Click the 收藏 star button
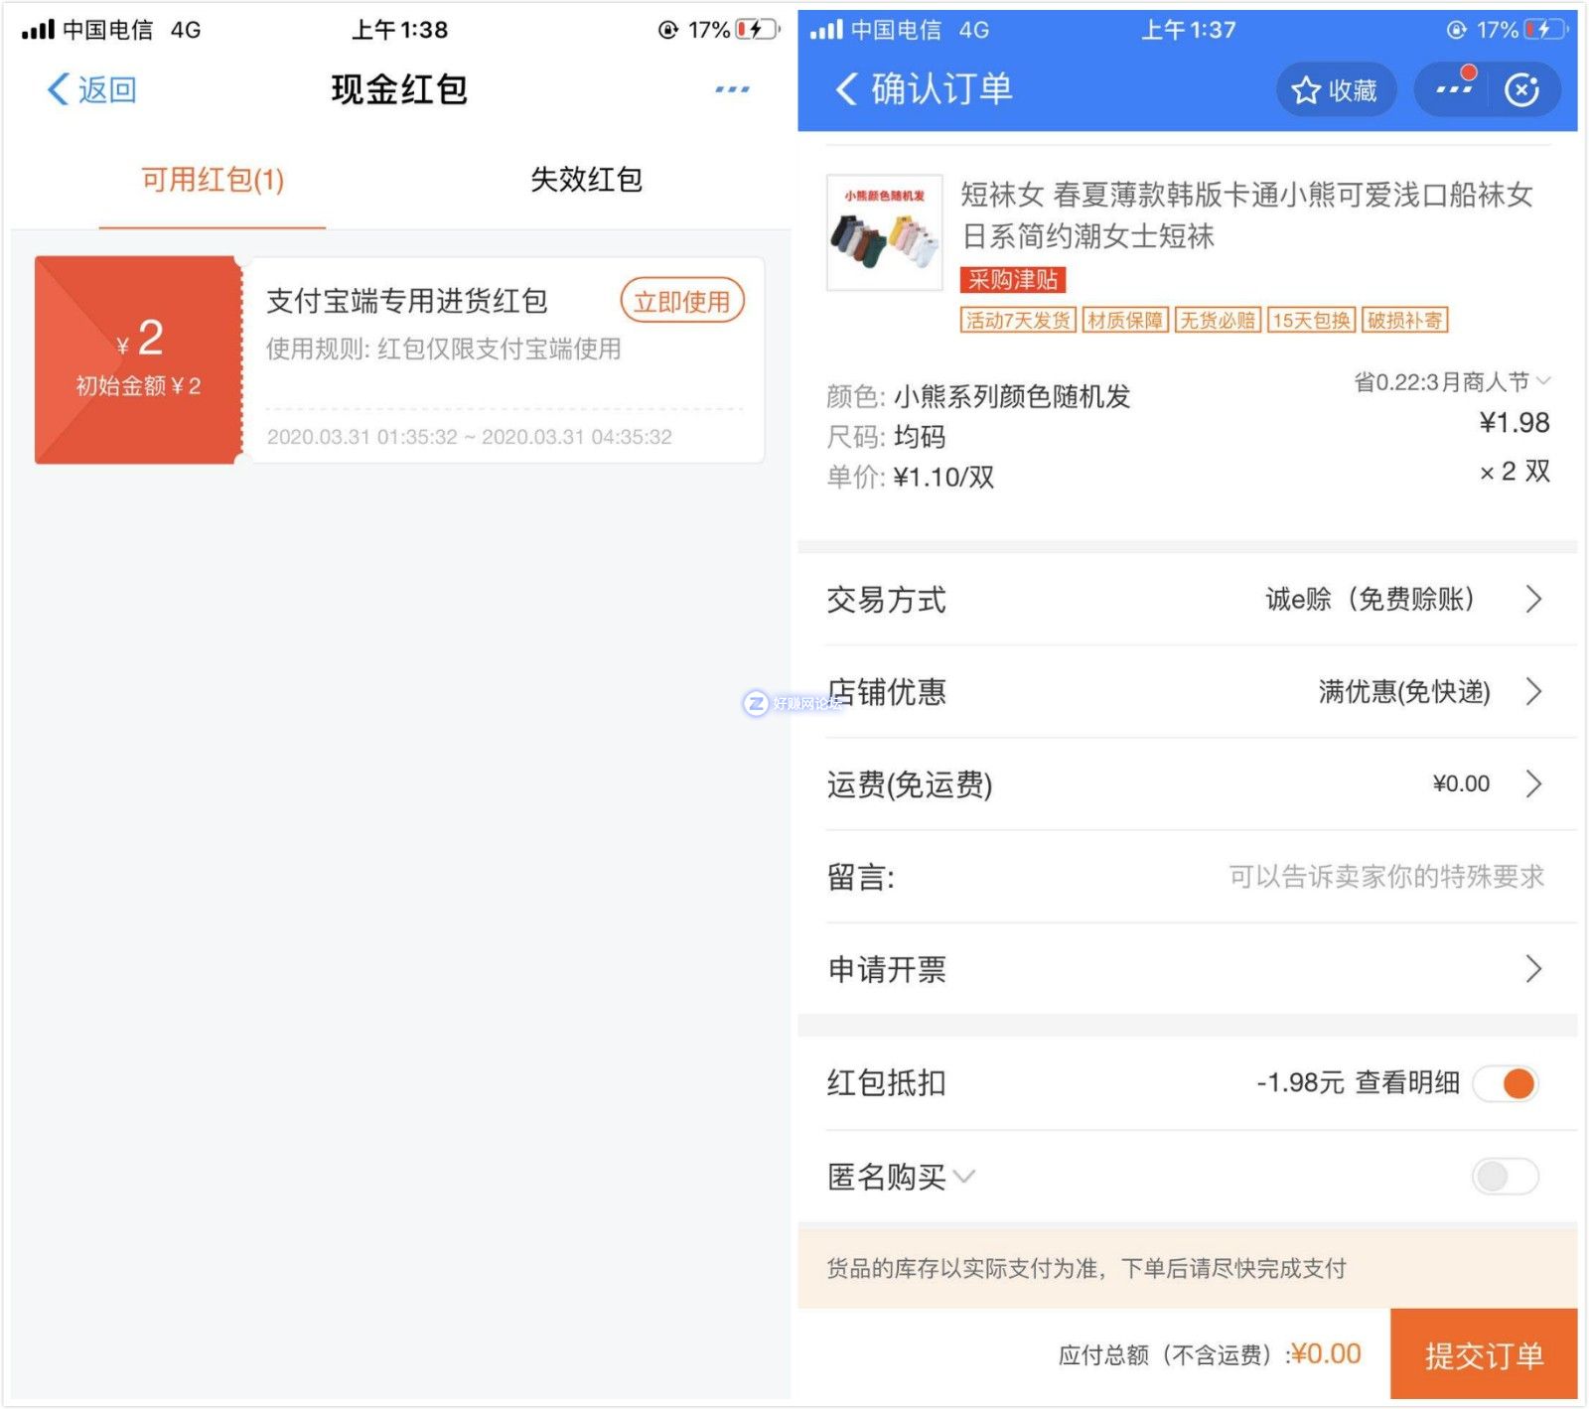The image size is (1589, 1409). (x=1335, y=90)
